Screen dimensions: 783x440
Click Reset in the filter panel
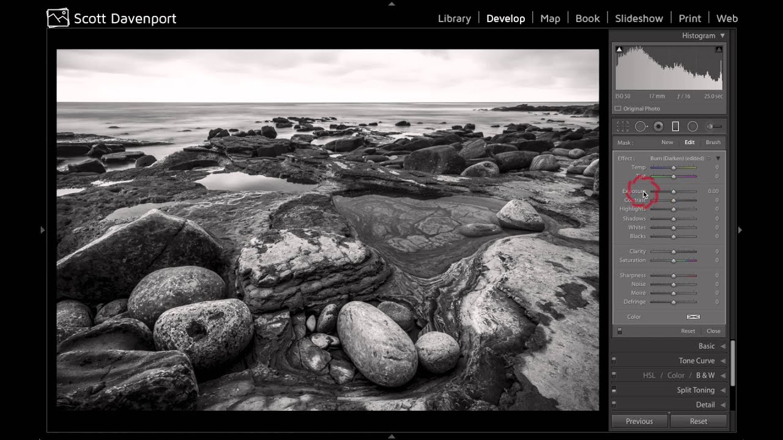coord(688,331)
